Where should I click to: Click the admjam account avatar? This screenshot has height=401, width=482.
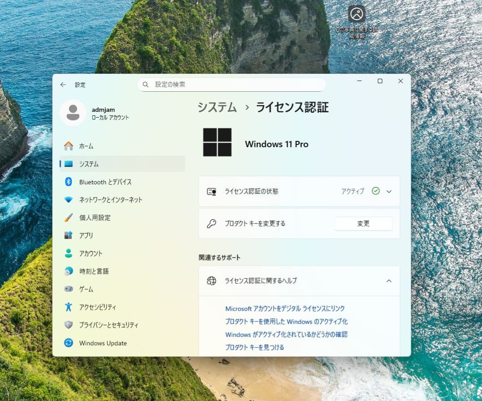click(73, 112)
